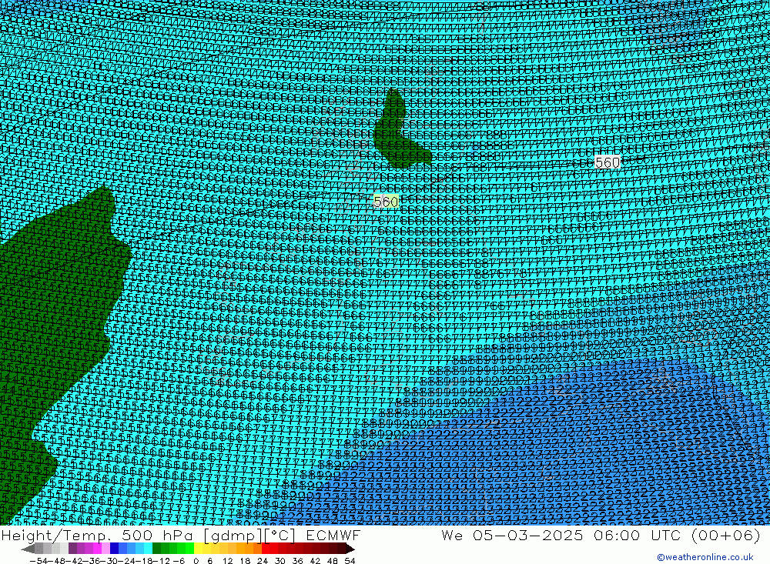Click the '54' value at the scale's right end
Viewport: 770px width, 564px height.
pos(350,561)
